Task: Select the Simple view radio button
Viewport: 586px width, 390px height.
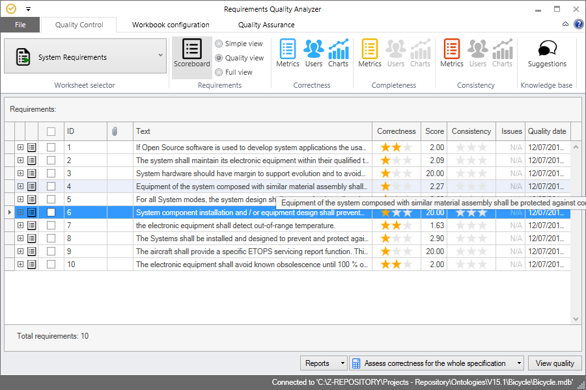Action: [219, 44]
